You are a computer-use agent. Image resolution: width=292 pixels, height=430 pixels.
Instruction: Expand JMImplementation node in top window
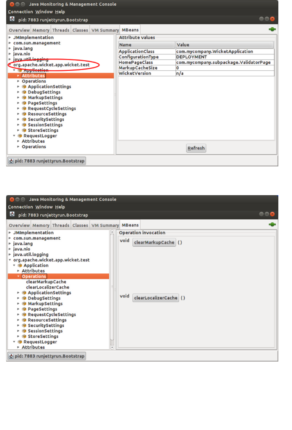(x=10, y=37)
